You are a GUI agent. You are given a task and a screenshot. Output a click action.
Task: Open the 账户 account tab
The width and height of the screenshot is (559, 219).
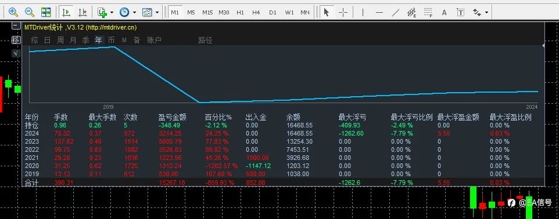155,40
